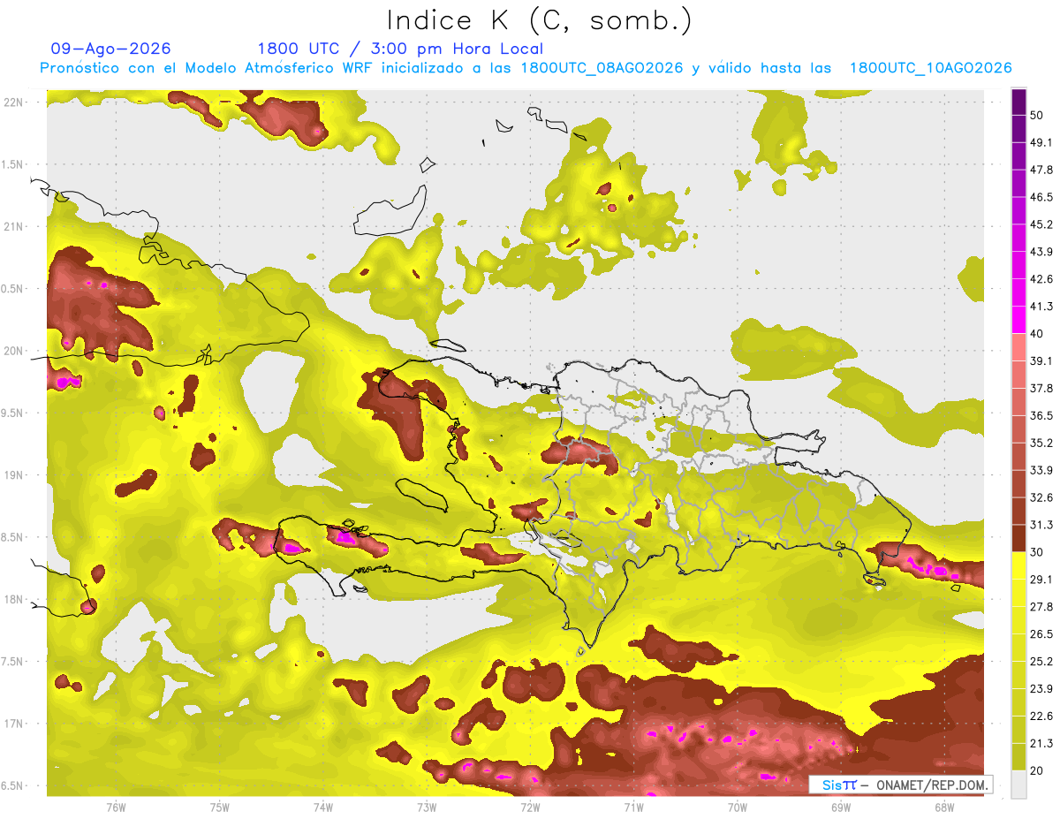Click colorbar value '47.8'
This screenshot has width=1060, height=819.
[x=1041, y=170]
